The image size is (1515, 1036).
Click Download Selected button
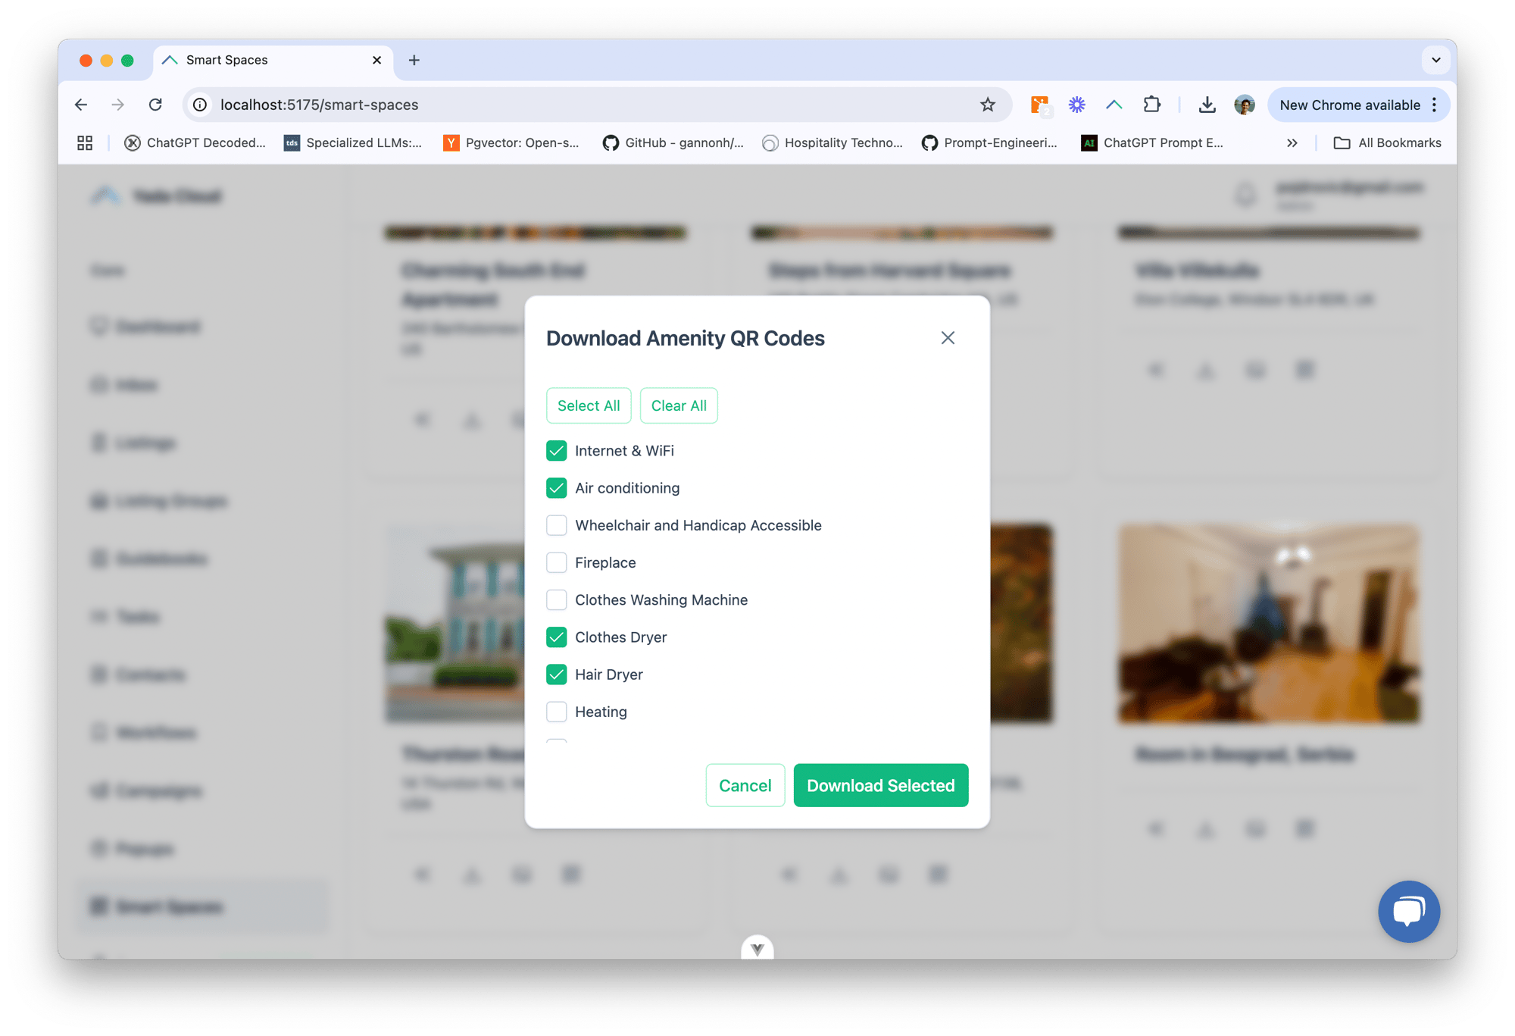[879, 785]
